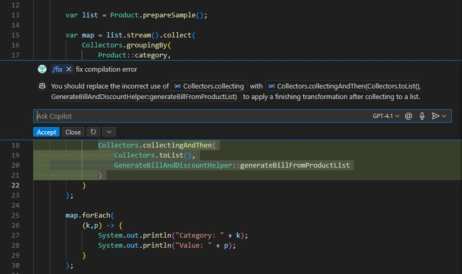Open the GPT-4.1 model picker dropdown
Viewport: 462px width, 274px height.
click(386, 116)
